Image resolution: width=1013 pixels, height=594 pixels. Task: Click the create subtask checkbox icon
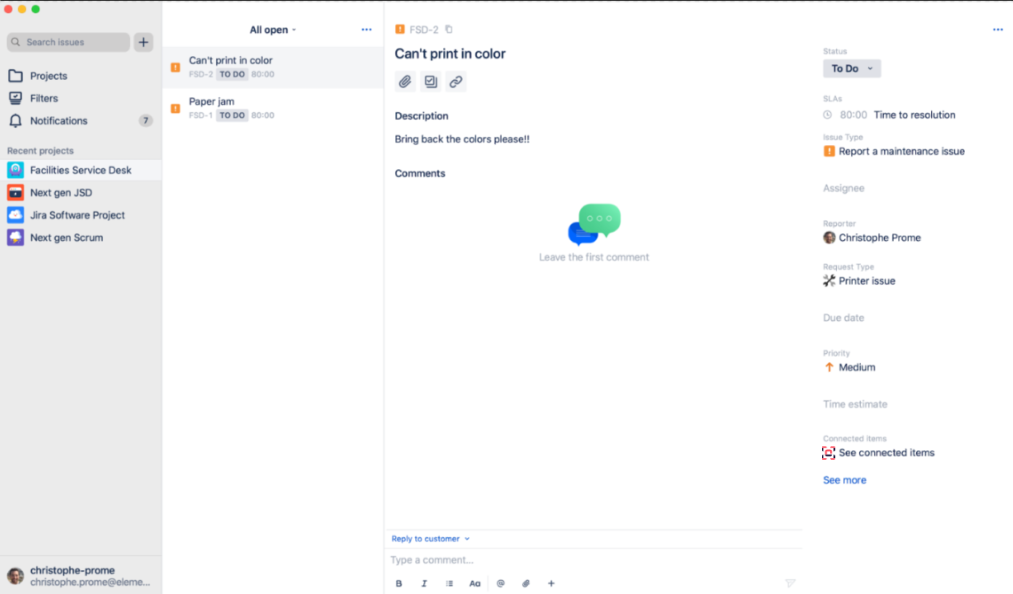[x=430, y=82]
